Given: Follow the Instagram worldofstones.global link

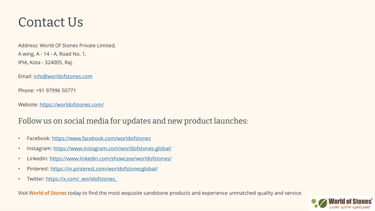Looking at the screenshot, I should tap(112, 148).
